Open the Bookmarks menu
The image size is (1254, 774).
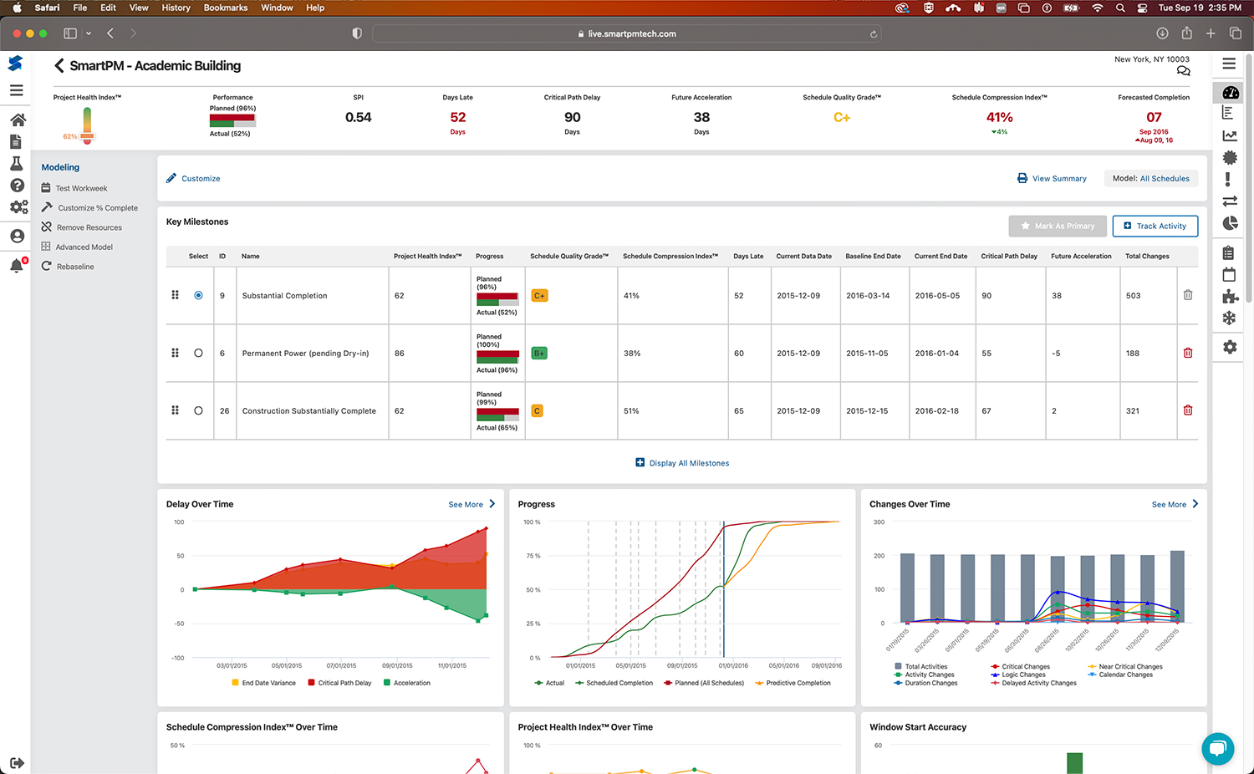(226, 8)
